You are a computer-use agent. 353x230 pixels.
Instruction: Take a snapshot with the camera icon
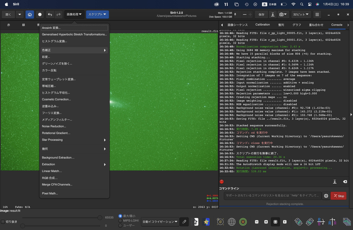[283, 14]
